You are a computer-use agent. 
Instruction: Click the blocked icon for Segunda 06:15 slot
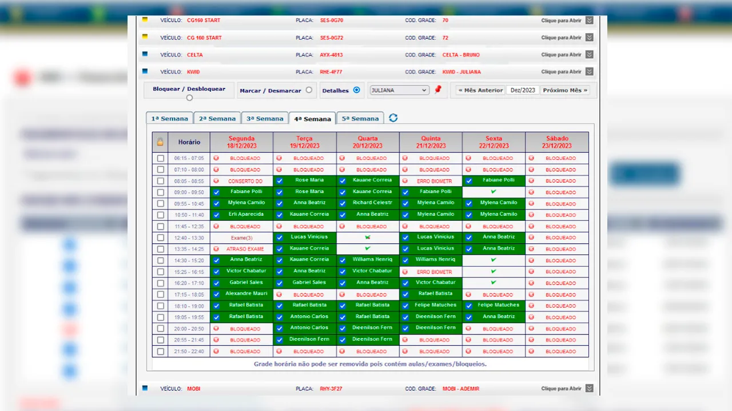(216, 158)
